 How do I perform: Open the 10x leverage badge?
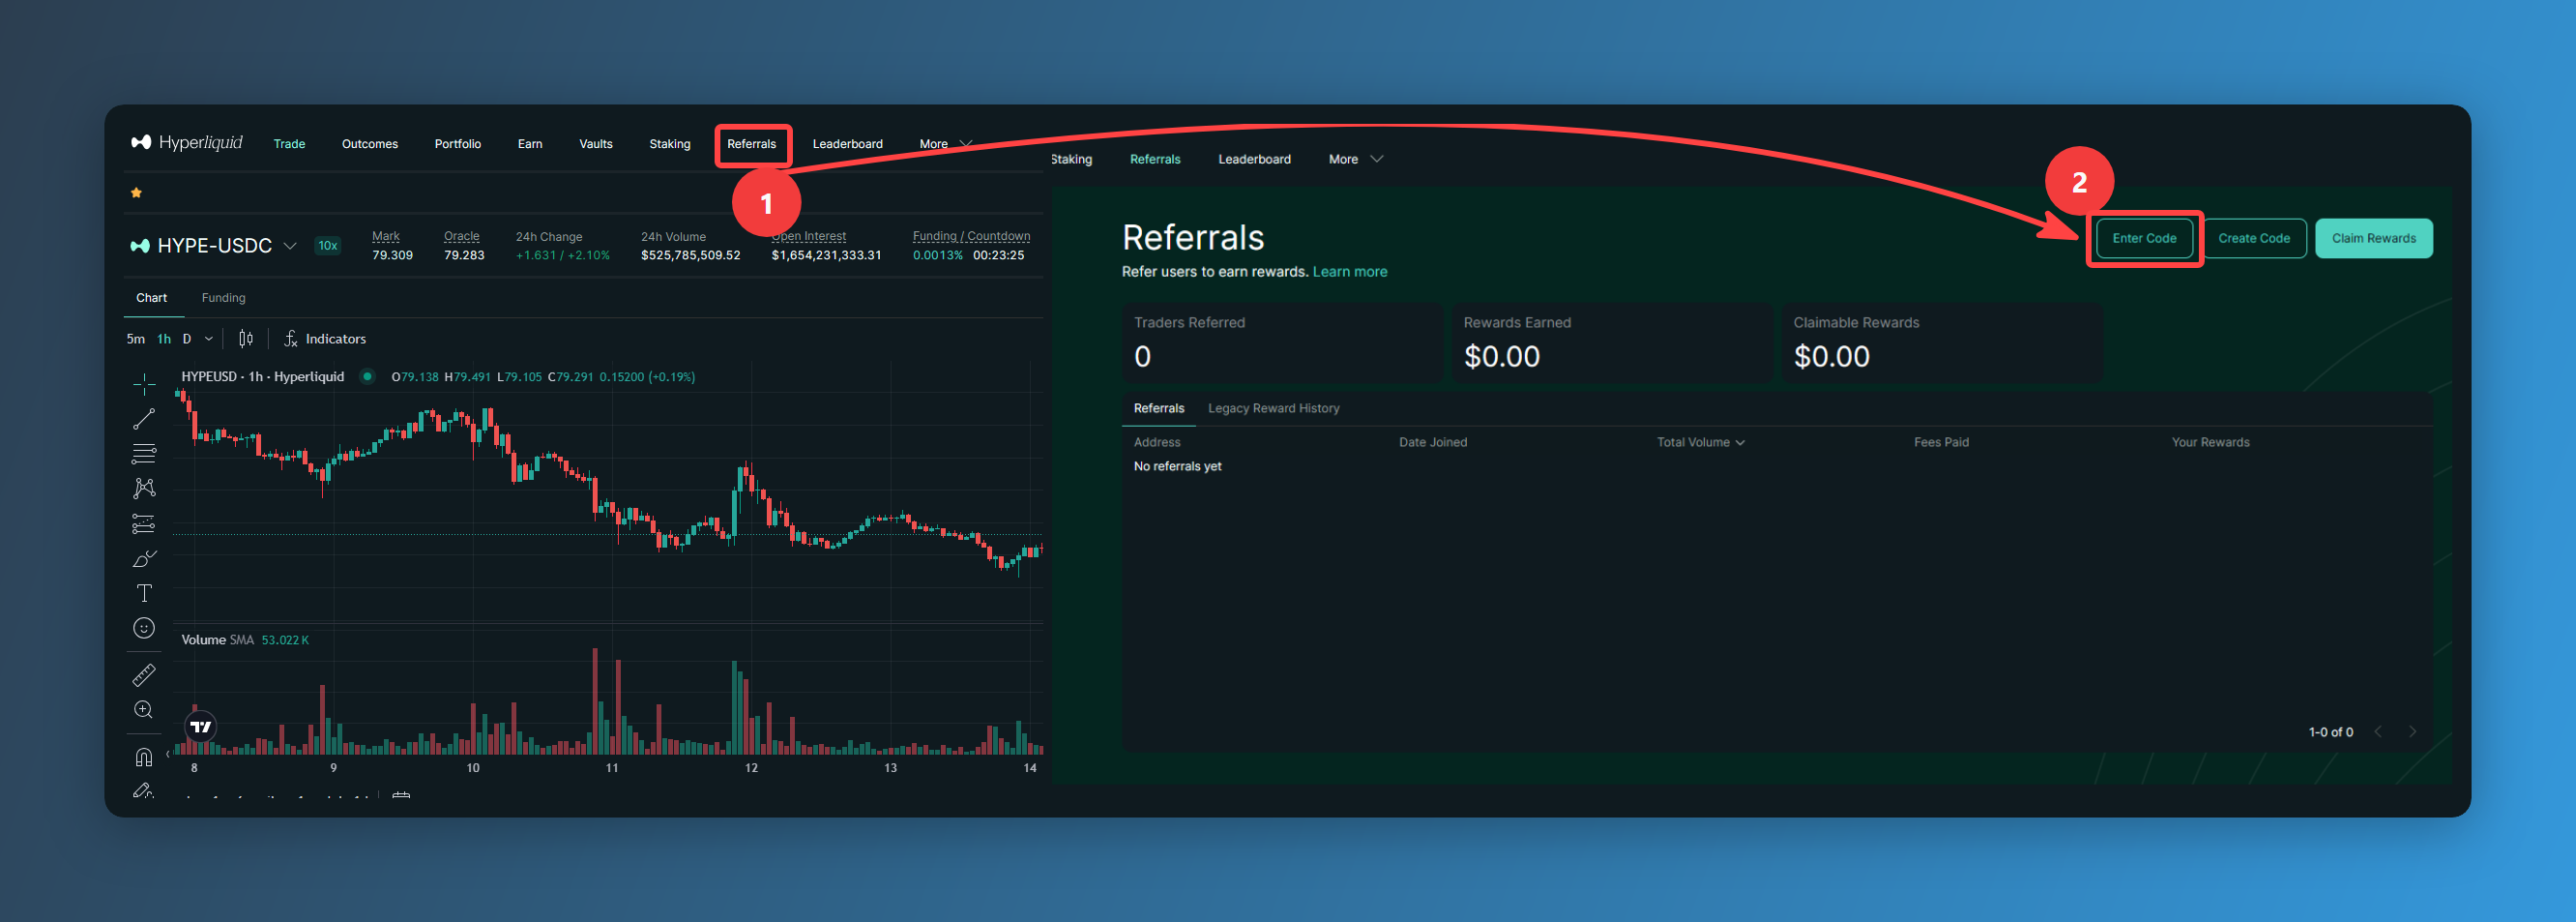(x=328, y=246)
